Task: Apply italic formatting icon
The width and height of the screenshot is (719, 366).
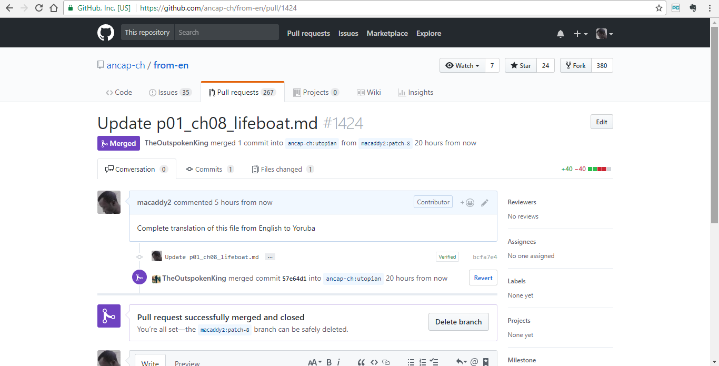Action: tap(338, 362)
